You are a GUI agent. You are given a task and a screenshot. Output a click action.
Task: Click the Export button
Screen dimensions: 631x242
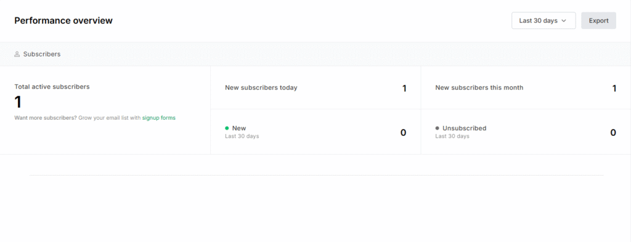(x=598, y=20)
